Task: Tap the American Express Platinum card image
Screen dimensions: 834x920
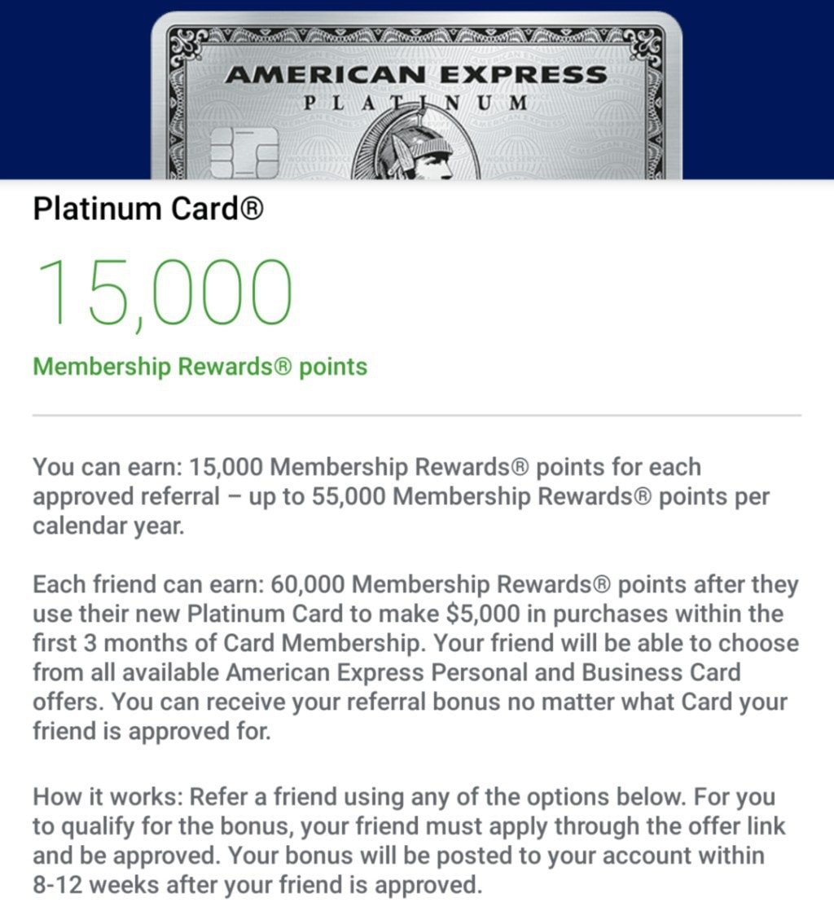Action: (416, 95)
